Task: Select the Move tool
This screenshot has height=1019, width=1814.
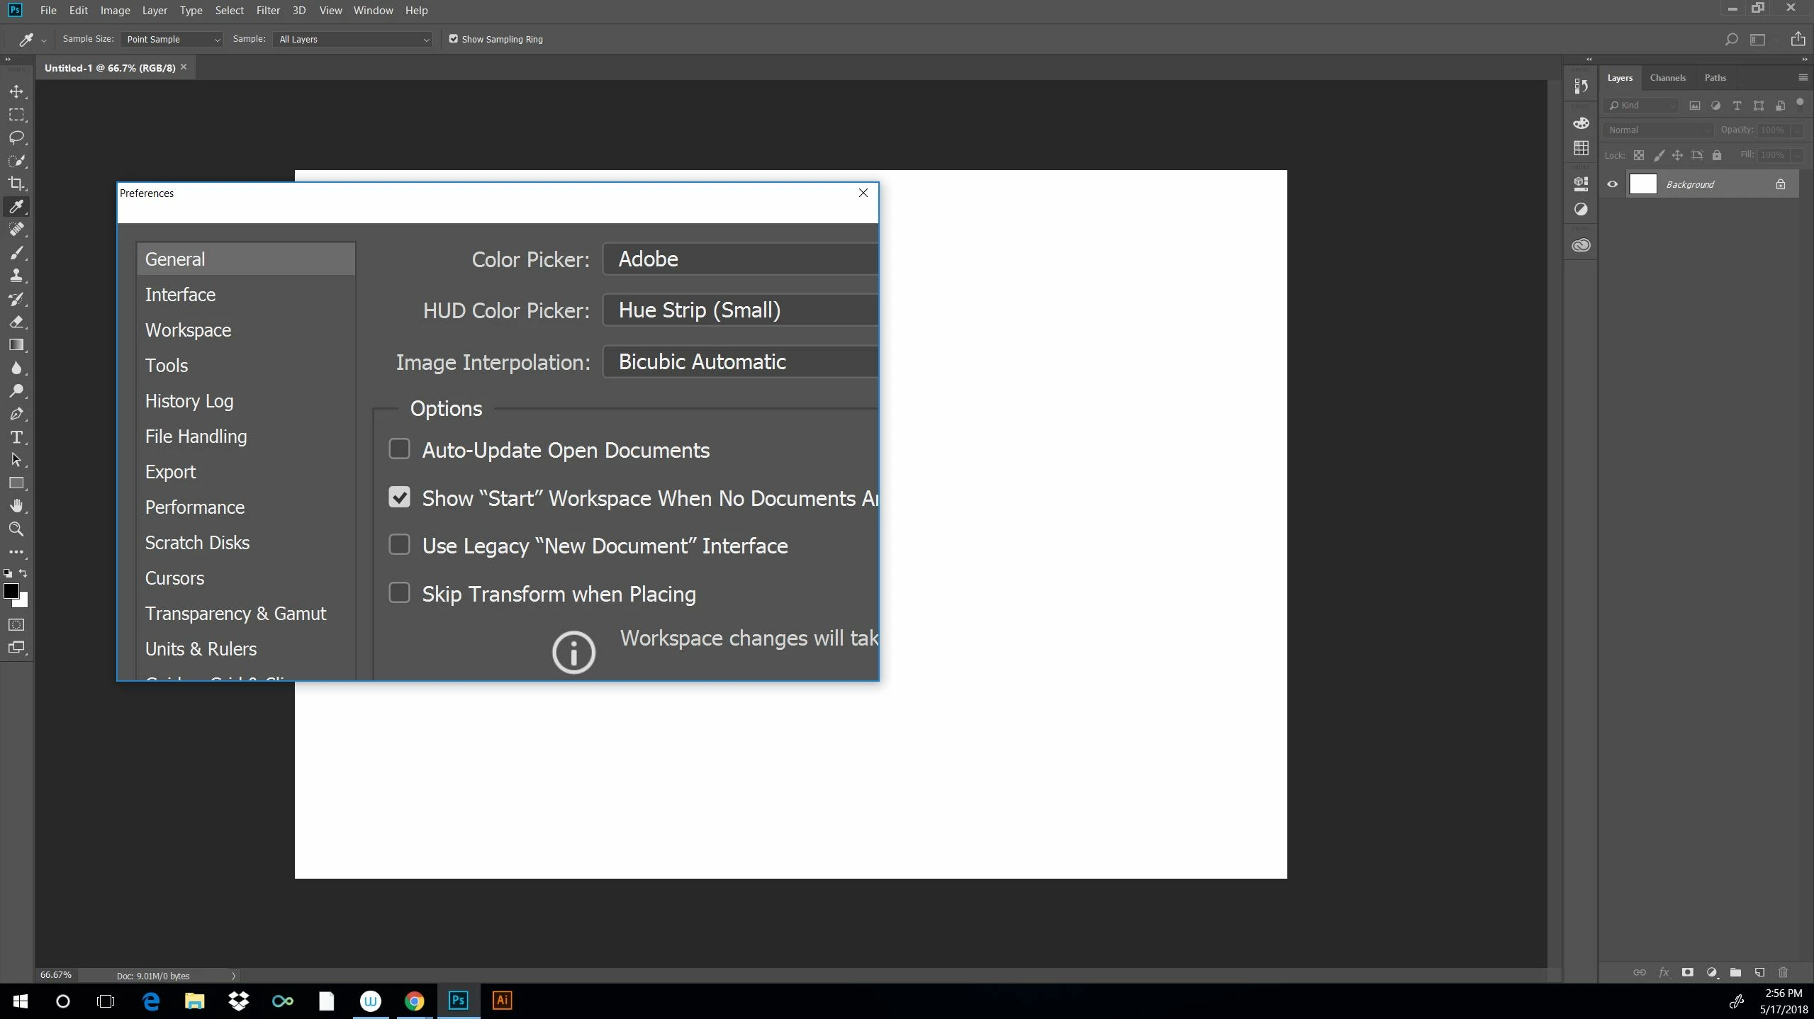Action: pyautogui.click(x=16, y=91)
